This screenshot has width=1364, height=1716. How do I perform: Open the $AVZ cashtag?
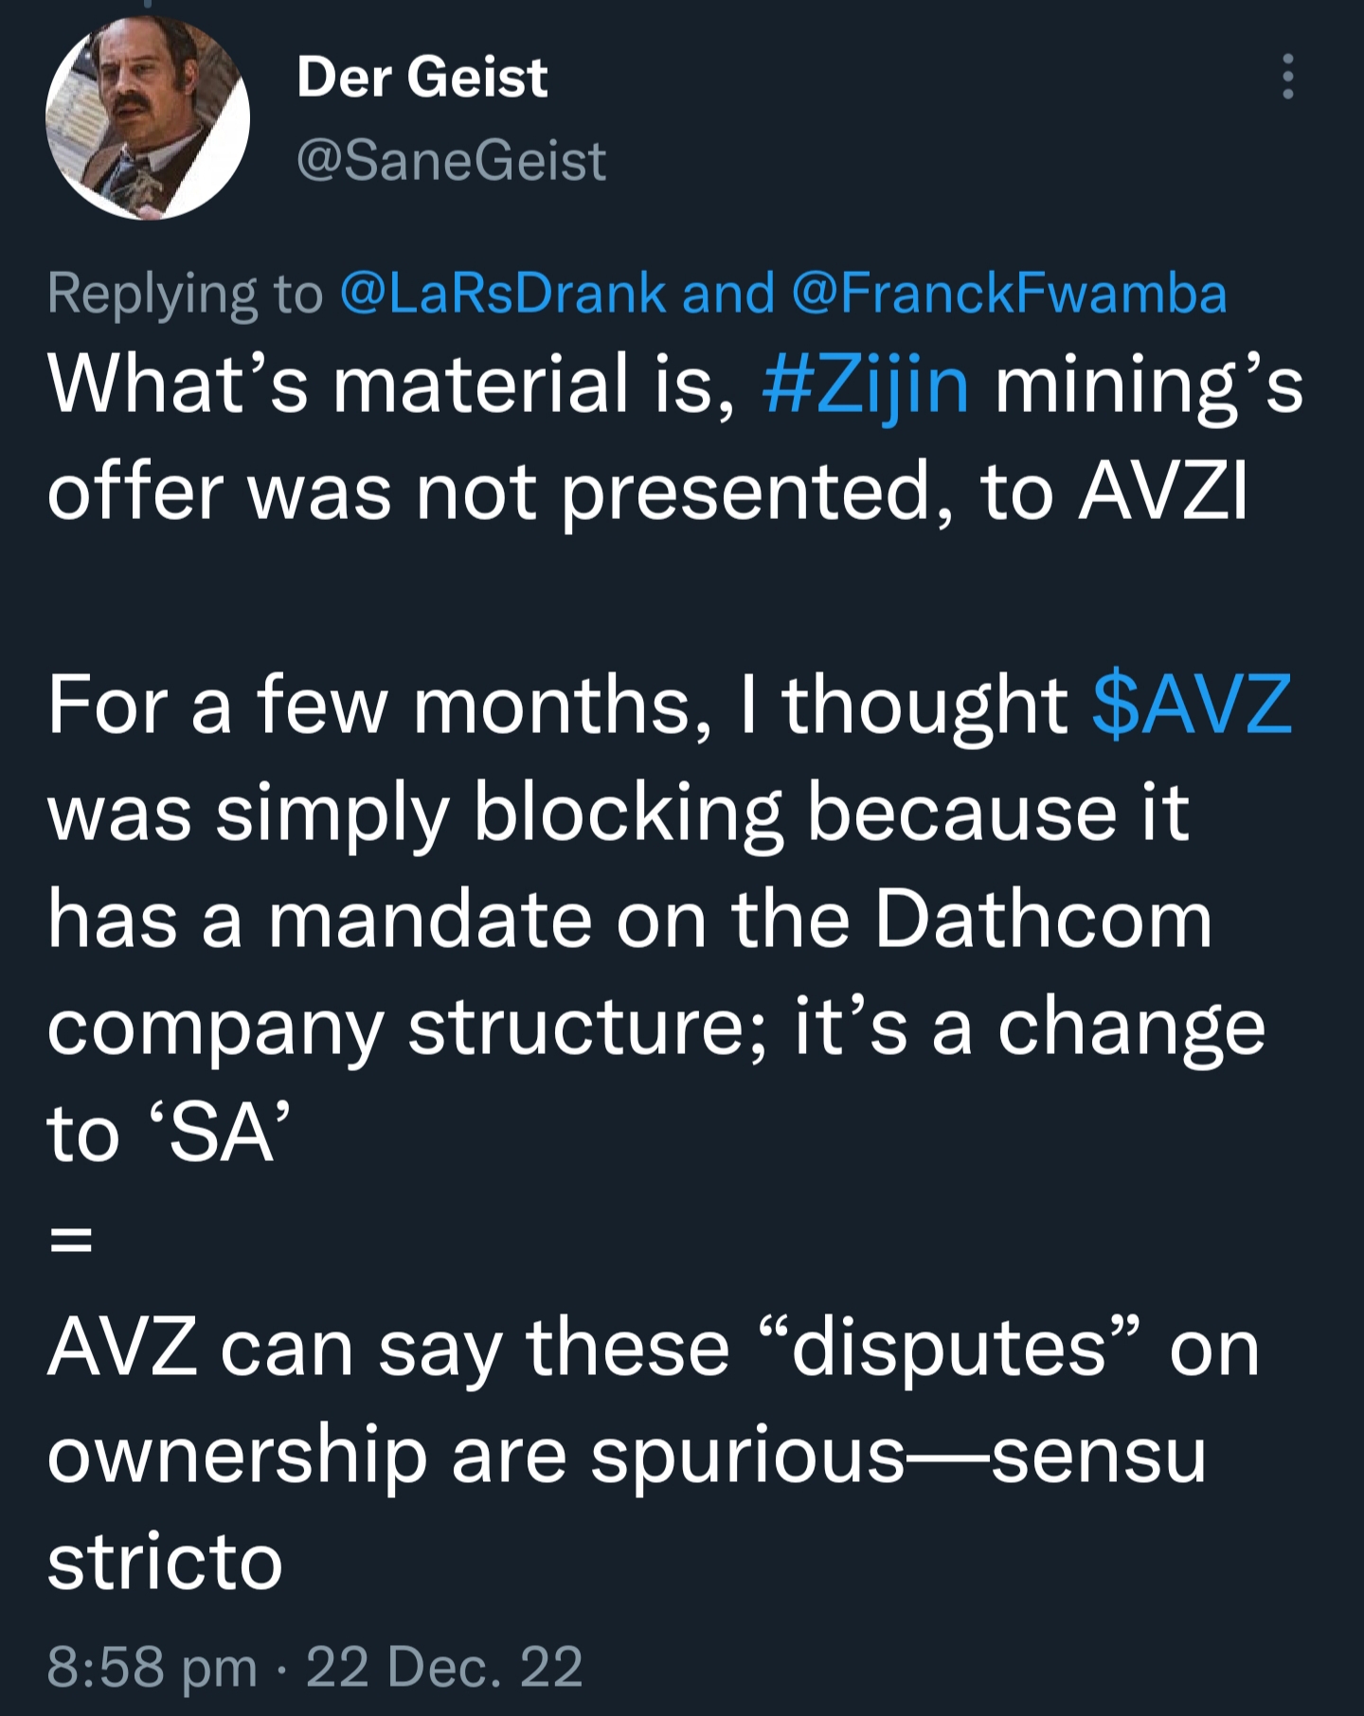(1192, 705)
